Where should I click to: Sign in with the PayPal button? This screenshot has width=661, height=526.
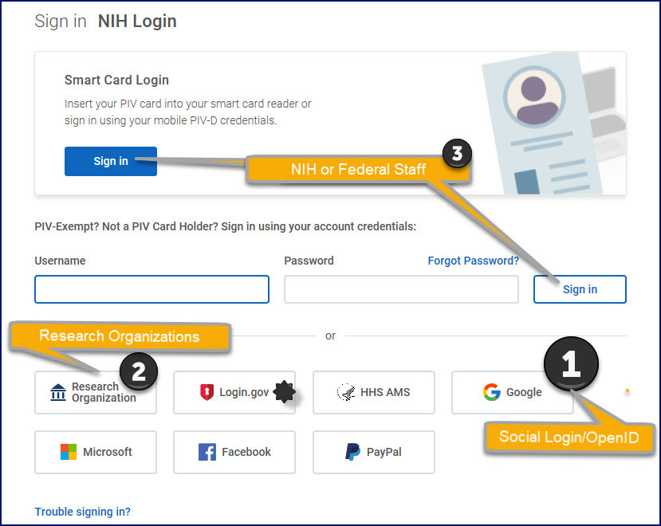pos(373,452)
